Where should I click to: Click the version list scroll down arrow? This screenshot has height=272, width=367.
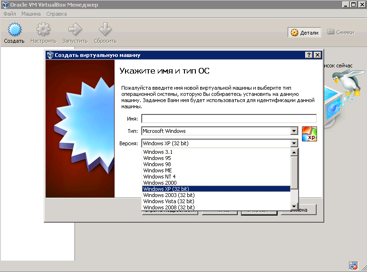[294, 206]
